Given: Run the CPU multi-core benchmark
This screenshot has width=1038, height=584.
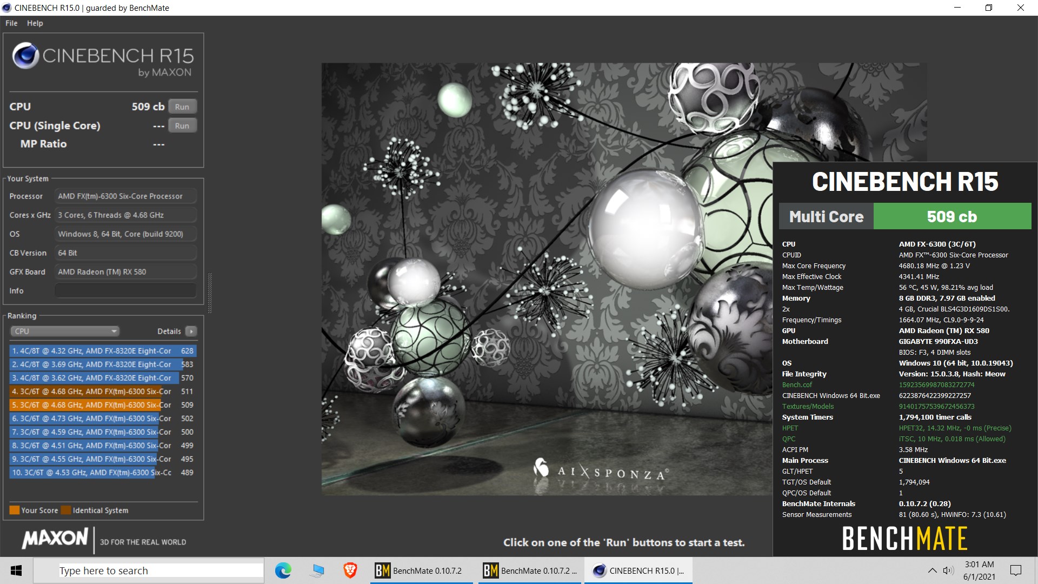Looking at the screenshot, I should [182, 107].
